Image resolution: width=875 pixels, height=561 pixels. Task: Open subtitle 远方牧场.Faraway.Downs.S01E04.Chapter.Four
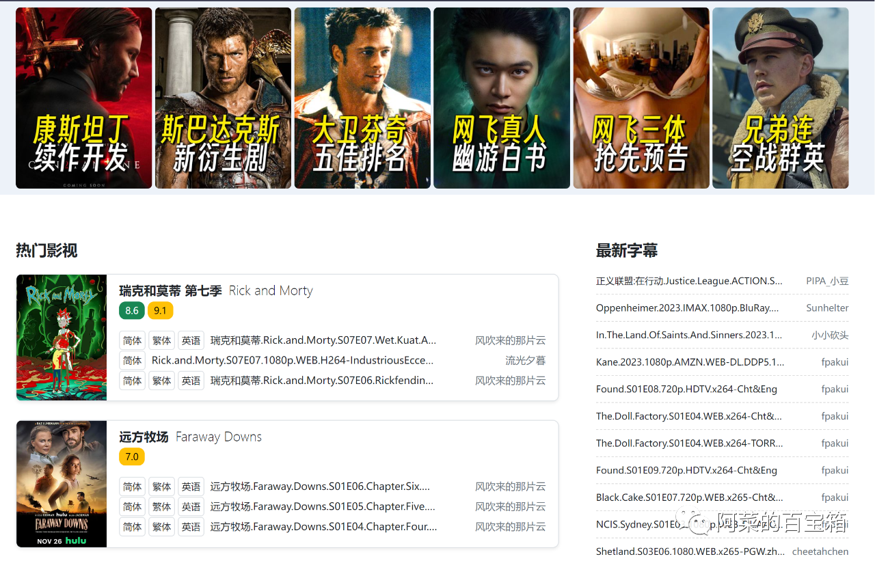324,527
